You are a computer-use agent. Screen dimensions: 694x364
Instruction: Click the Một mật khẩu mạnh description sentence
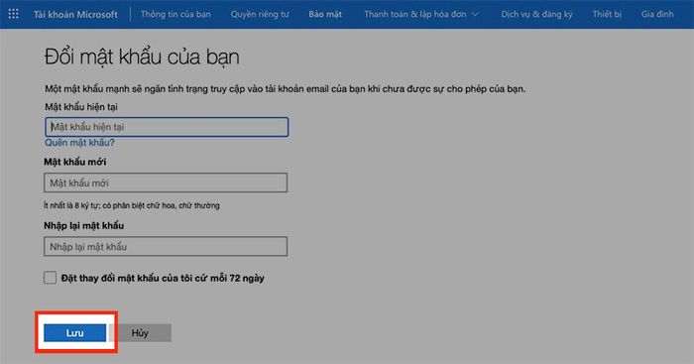click(286, 89)
